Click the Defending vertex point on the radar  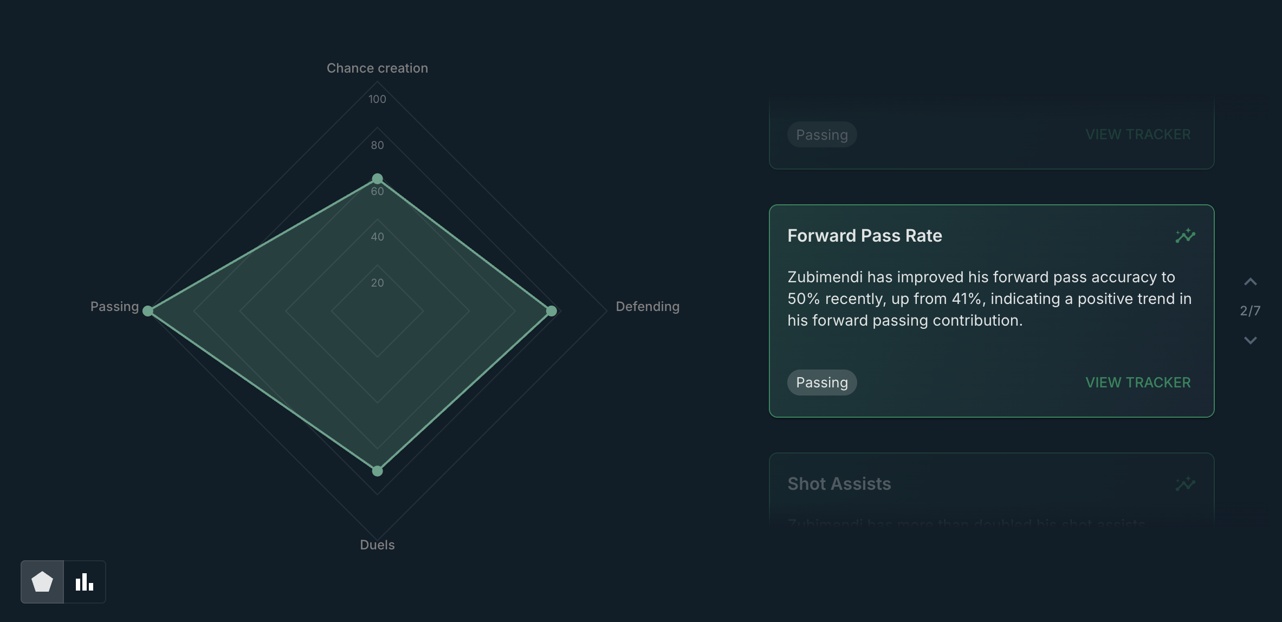point(551,310)
